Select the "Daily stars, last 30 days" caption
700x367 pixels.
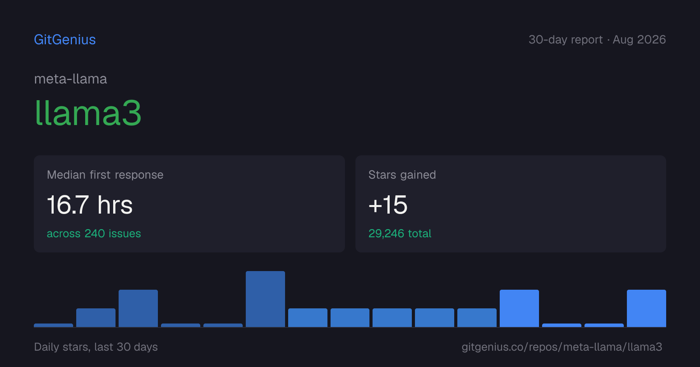tap(96, 347)
